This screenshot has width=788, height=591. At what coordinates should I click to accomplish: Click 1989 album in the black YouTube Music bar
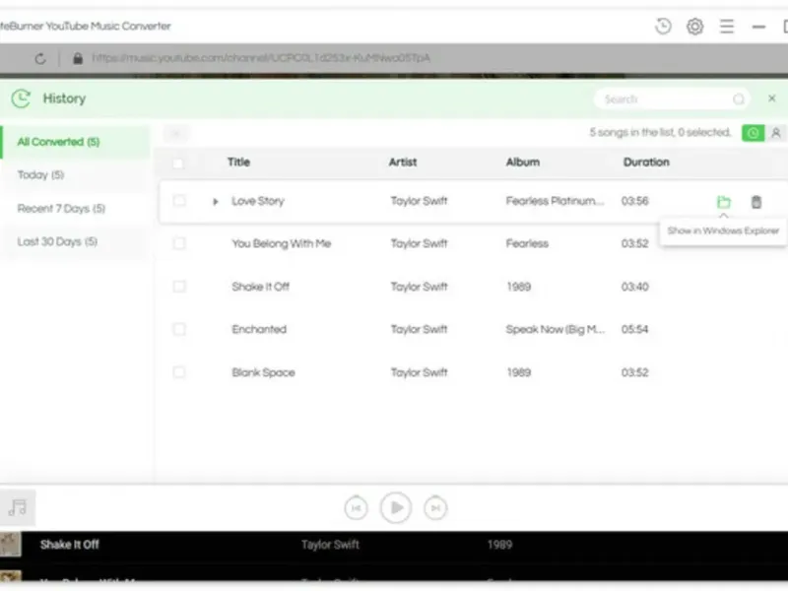pos(499,545)
